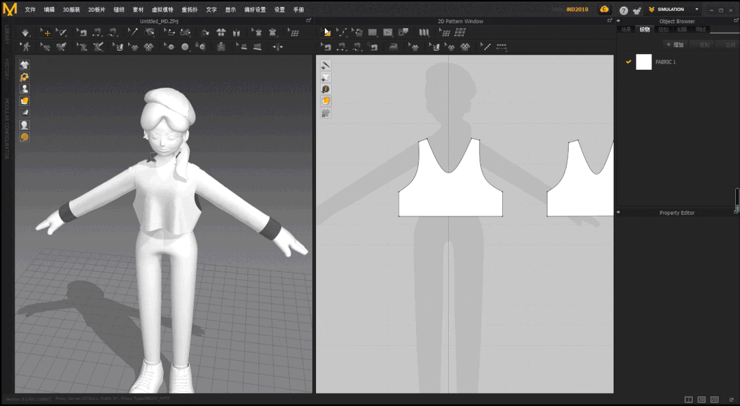Click the walking avatar motion icon

coord(25,47)
